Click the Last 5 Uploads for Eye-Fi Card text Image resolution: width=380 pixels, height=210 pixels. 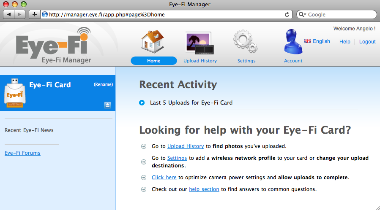[x=191, y=103]
